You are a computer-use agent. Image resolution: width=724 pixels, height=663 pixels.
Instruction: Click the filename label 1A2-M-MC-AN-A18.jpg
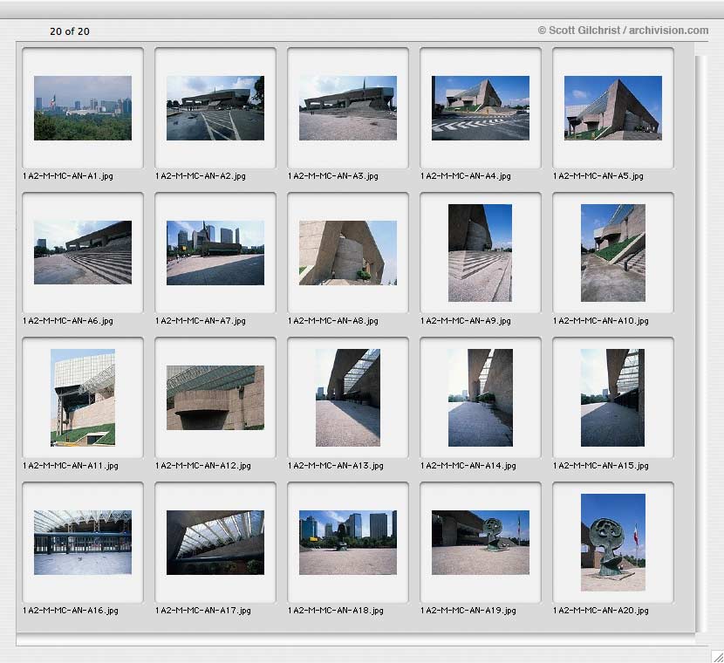pyautogui.click(x=335, y=611)
